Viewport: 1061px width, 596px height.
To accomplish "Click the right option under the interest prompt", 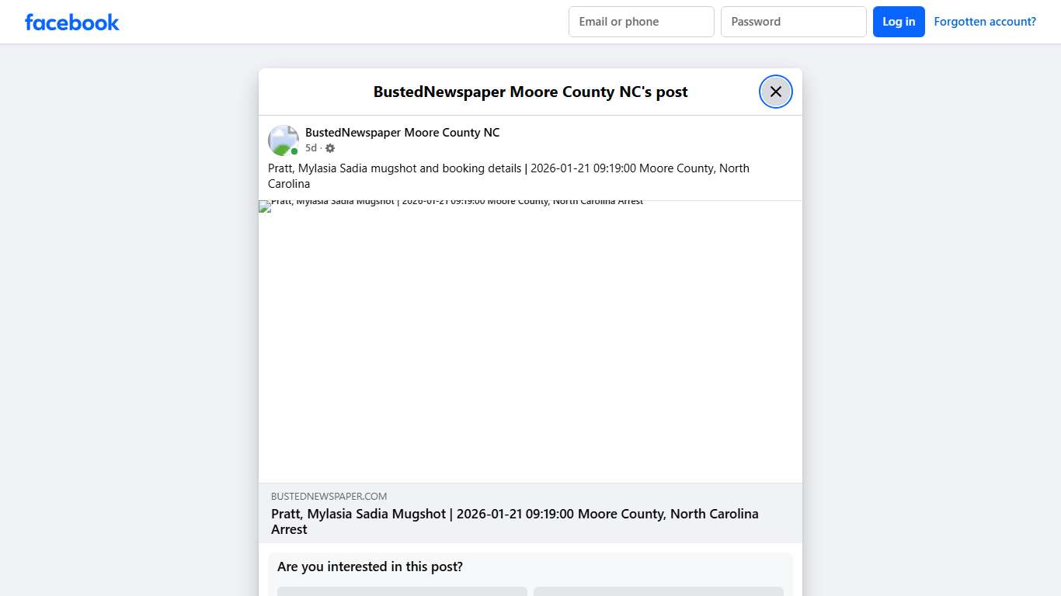I will pos(659,592).
